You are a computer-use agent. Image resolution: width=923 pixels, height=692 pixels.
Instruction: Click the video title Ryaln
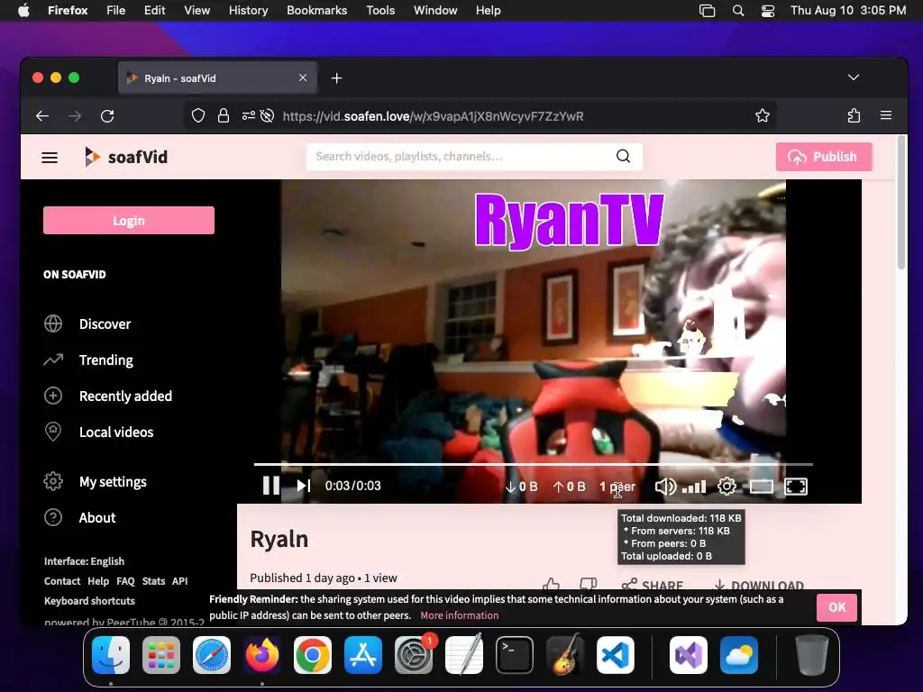(x=279, y=539)
